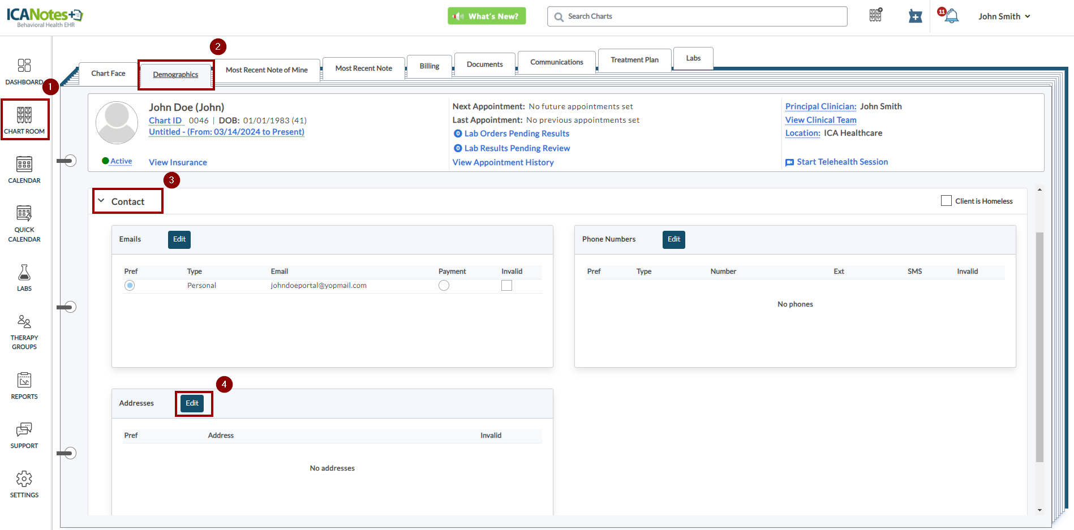
Task: Click the notifications bell icon
Action: 951,16
